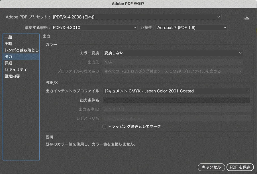
Task: Click inside the 出力条件名 text field
Action: (x=177, y=100)
